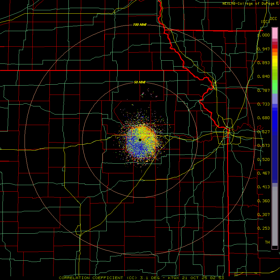Click the 0.733 color scale value
This screenshot has height=280, width=280.
point(264,104)
